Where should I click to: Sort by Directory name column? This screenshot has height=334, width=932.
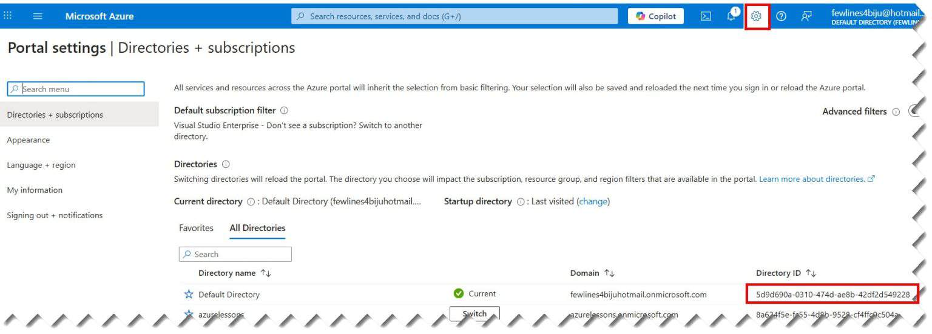tap(234, 273)
